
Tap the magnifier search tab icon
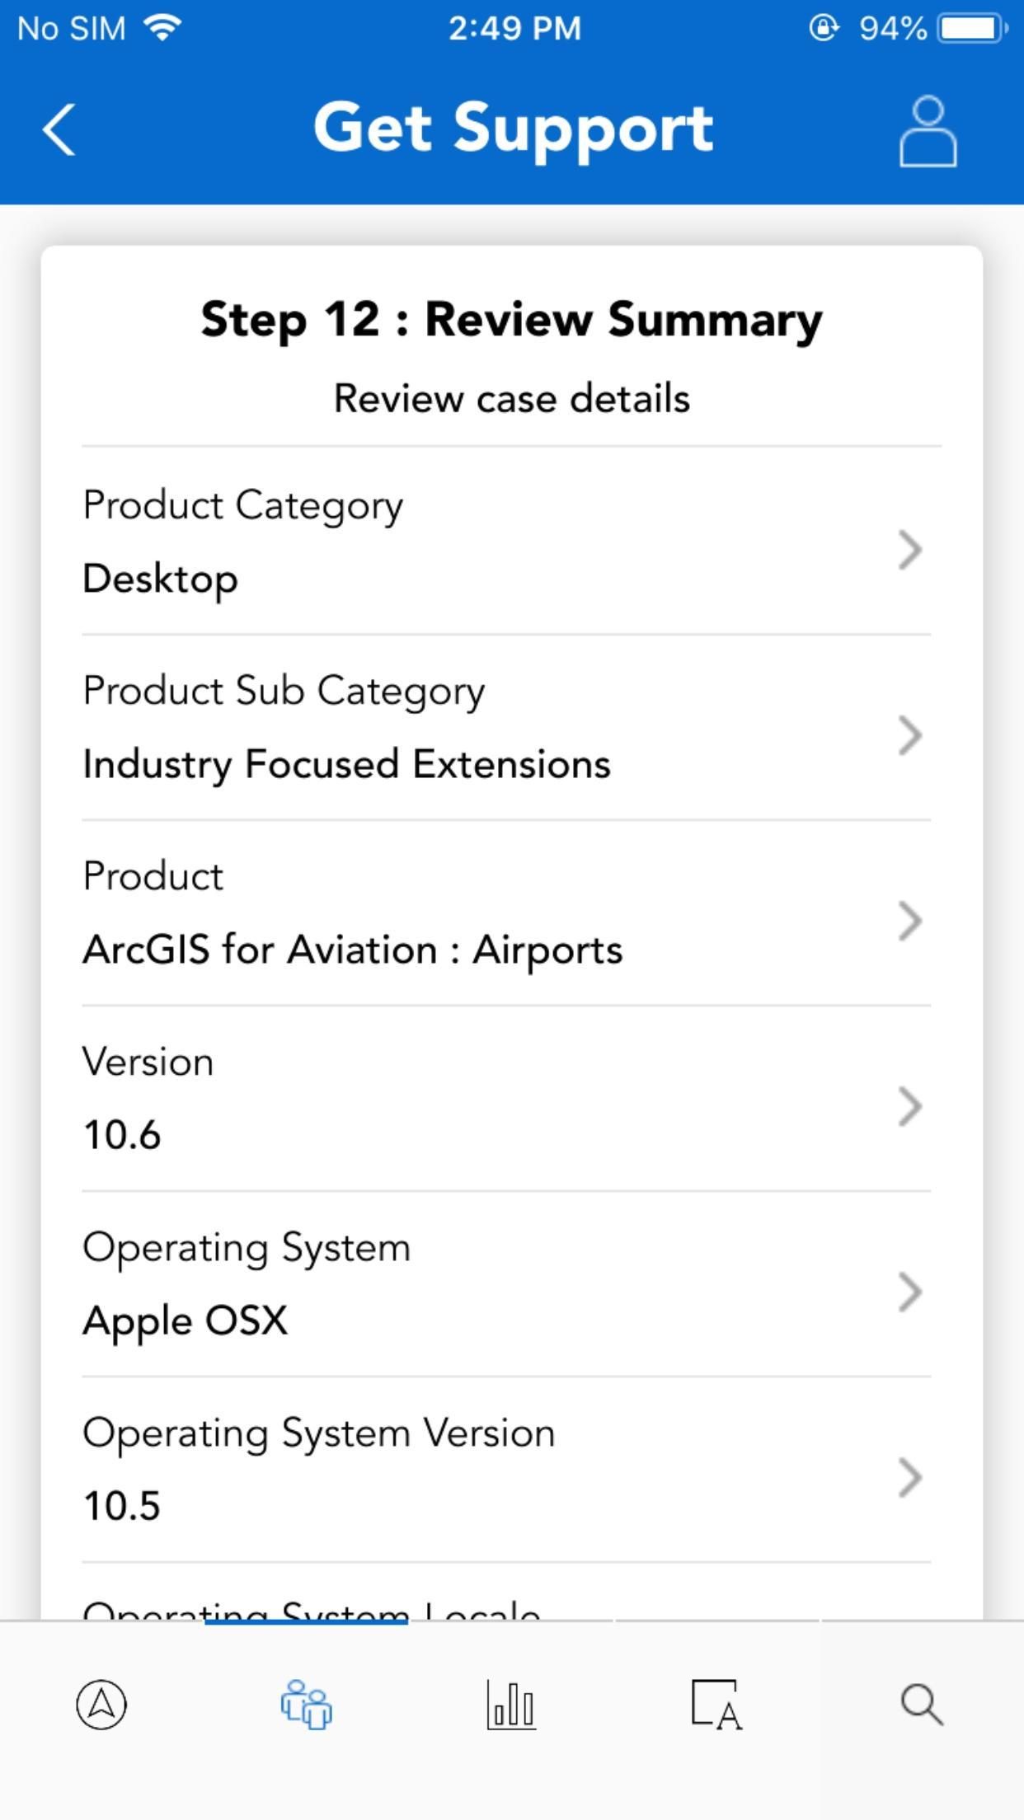click(922, 1705)
